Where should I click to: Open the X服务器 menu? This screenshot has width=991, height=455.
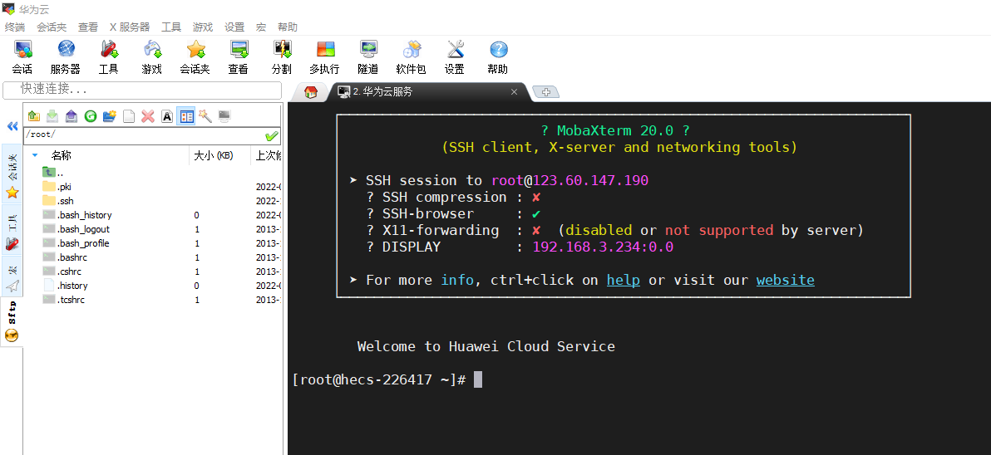[130, 27]
